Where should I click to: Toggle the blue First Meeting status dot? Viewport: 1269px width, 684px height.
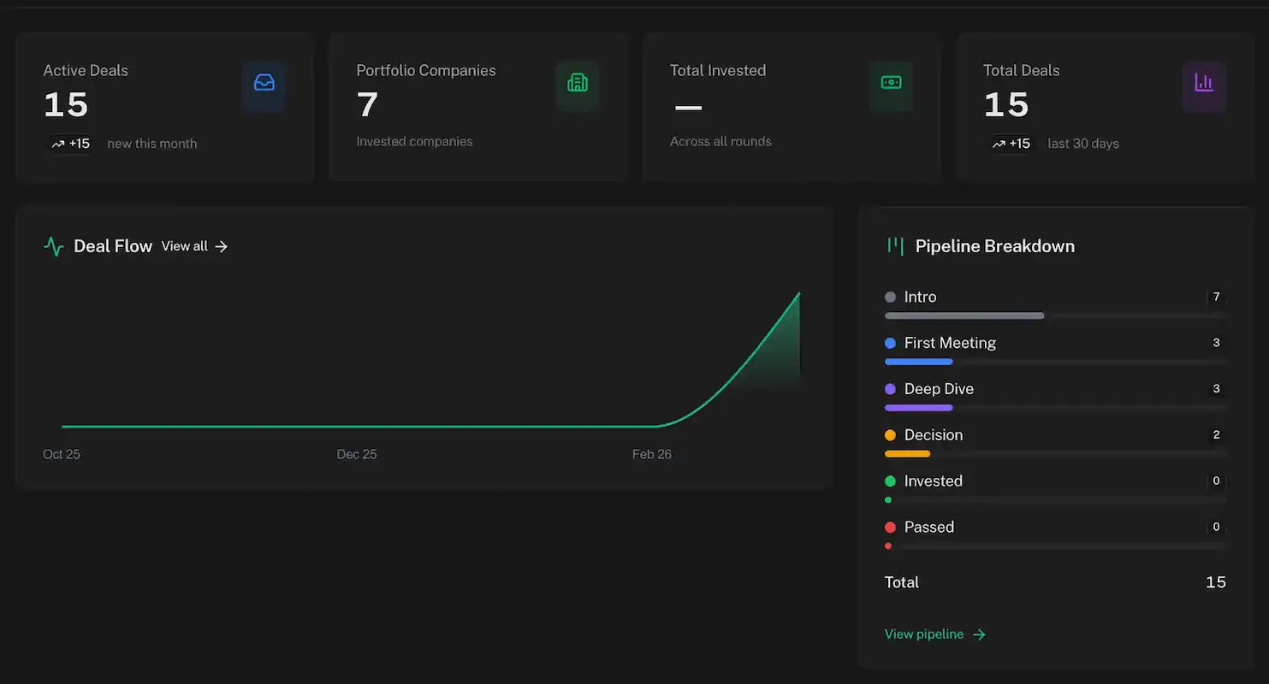coord(890,343)
